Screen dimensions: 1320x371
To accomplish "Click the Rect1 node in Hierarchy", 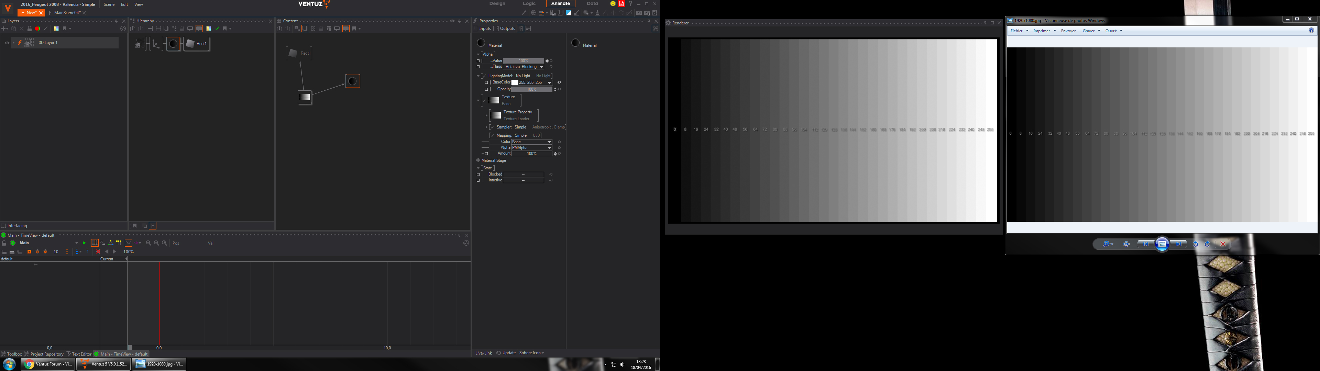I will click(197, 44).
